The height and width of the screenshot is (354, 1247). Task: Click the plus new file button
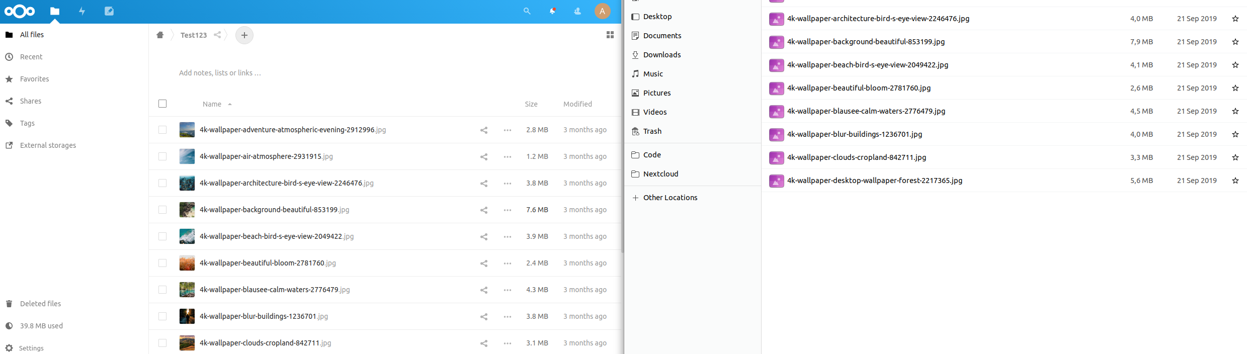click(244, 35)
